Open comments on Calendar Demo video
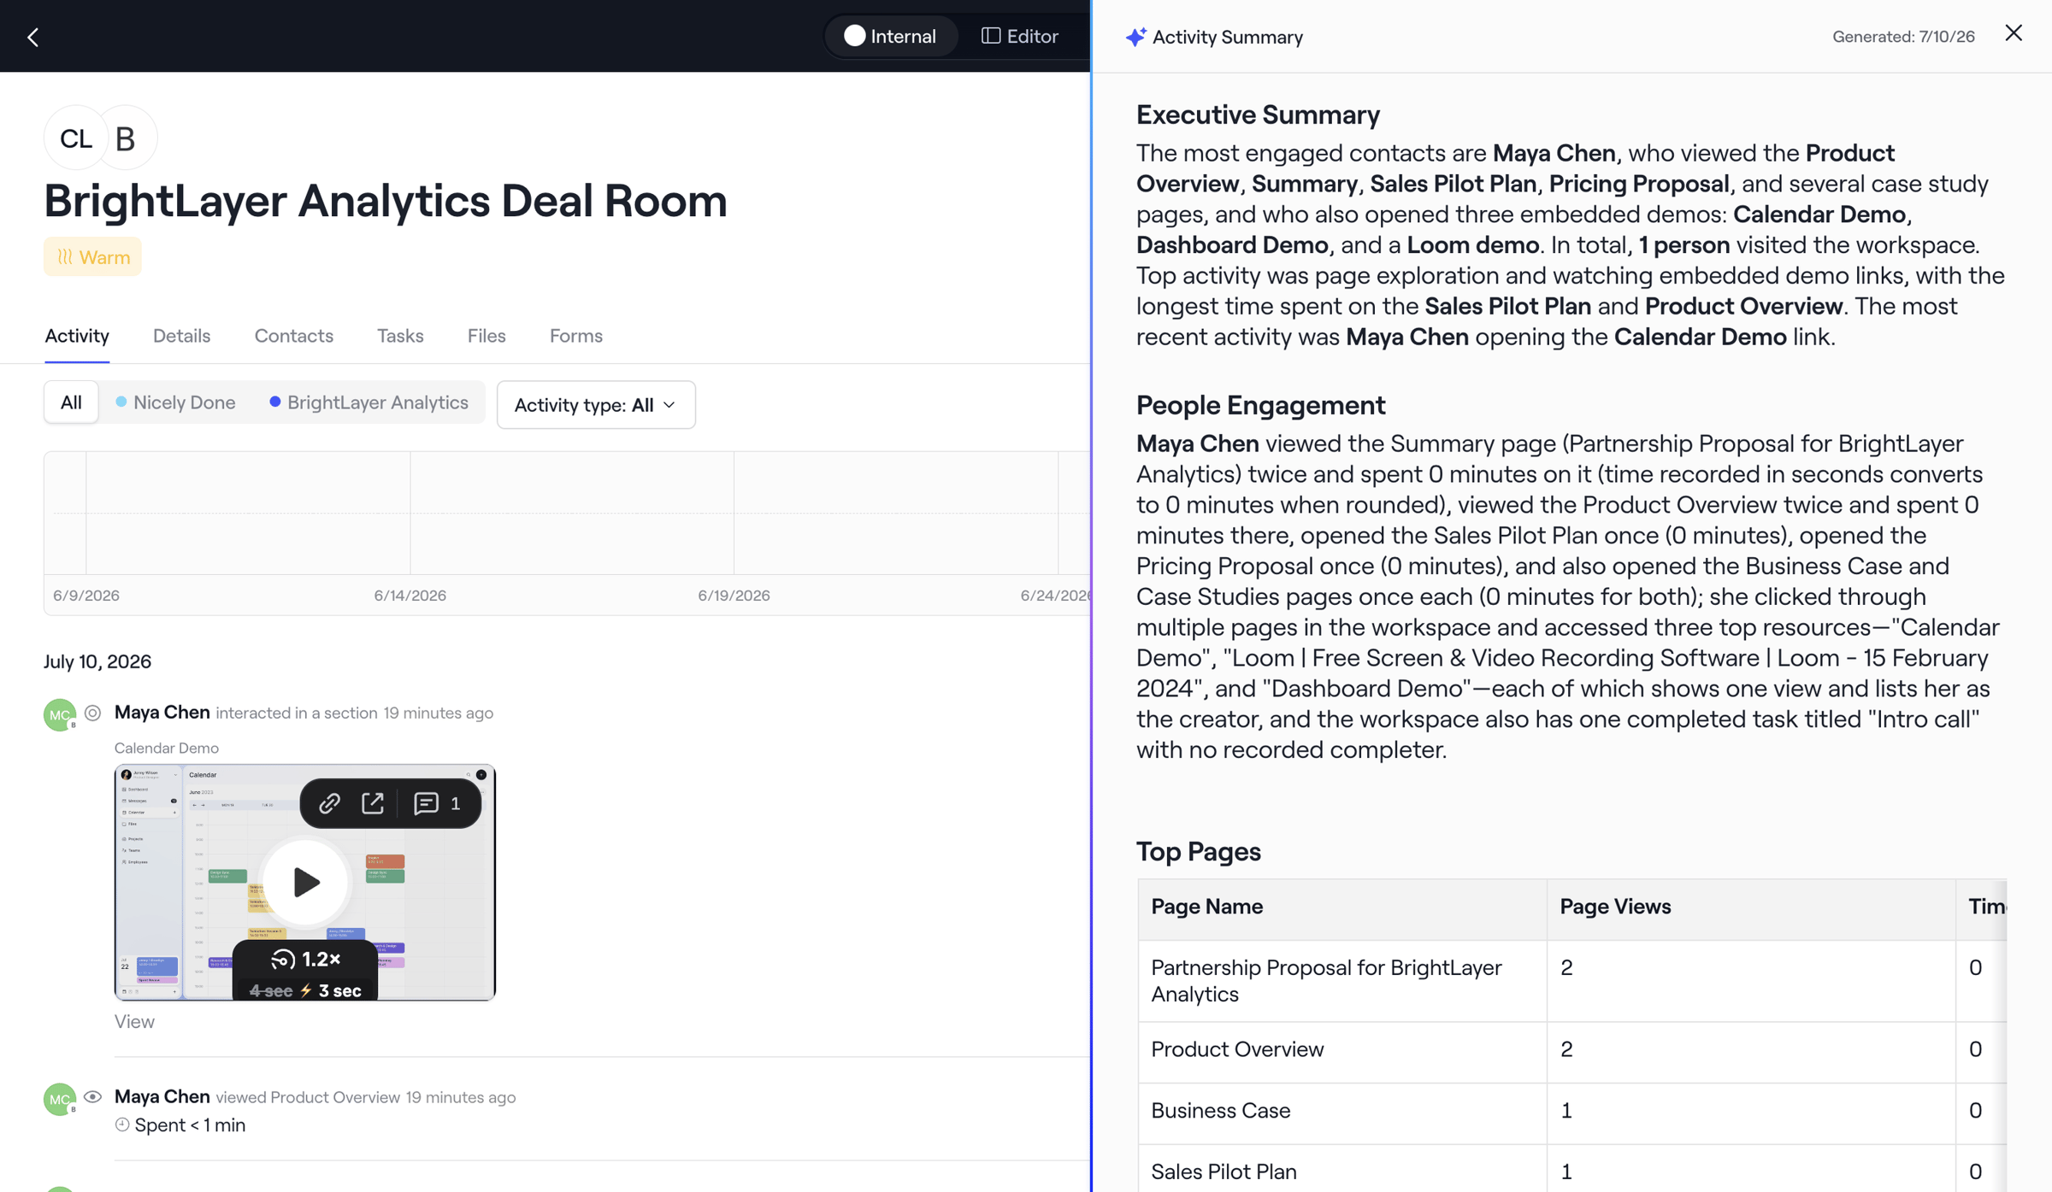The image size is (2052, 1192). tap(437, 803)
